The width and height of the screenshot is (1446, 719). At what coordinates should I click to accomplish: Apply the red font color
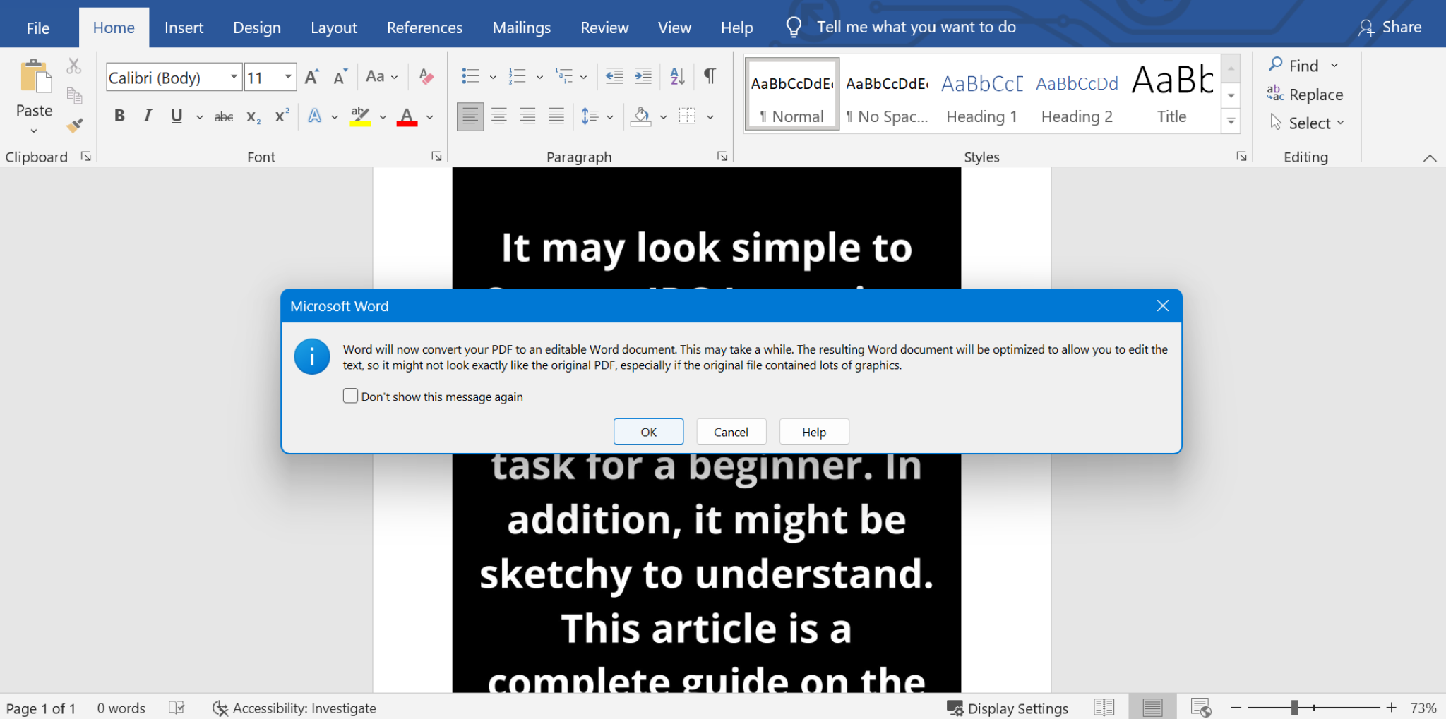click(x=407, y=116)
